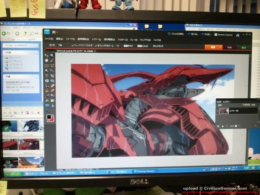260x195 pixels.
Task: Open the orange Edit mode dropdown arrow
Action: pos(220,48)
